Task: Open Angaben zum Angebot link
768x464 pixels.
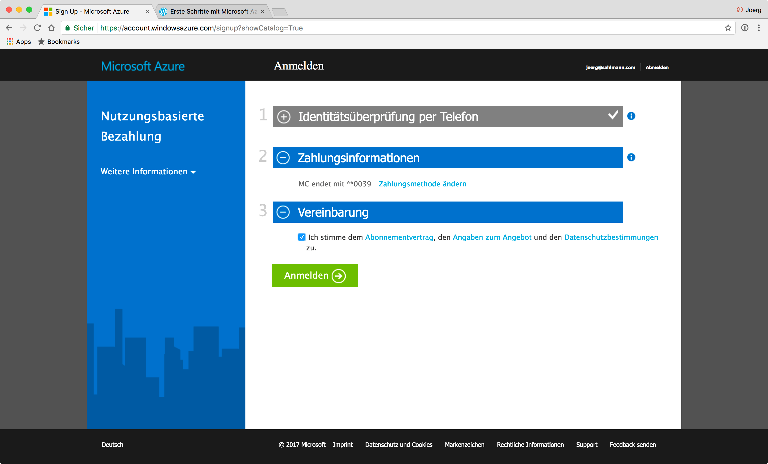Action: pyautogui.click(x=492, y=237)
